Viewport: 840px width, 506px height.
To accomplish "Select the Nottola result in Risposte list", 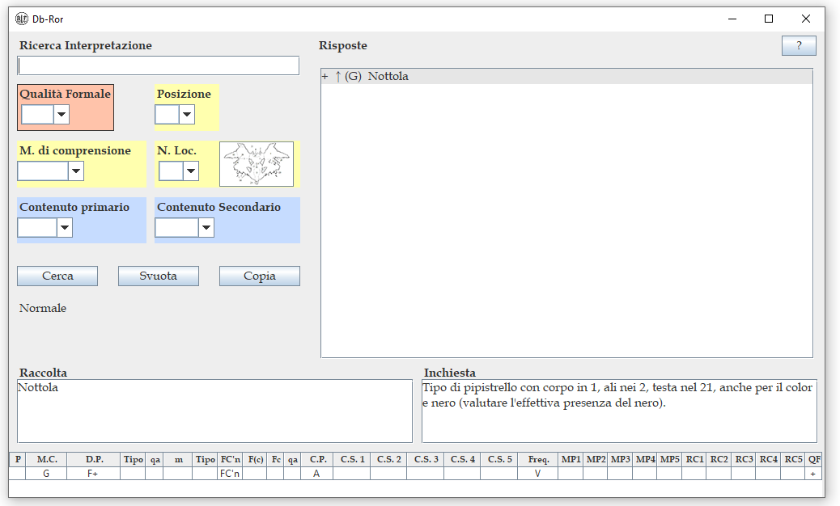I will click(x=388, y=77).
